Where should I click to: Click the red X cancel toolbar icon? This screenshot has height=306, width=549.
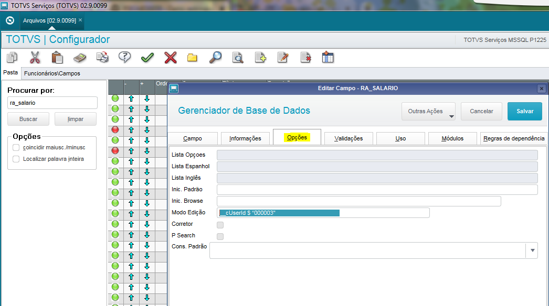click(171, 57)
